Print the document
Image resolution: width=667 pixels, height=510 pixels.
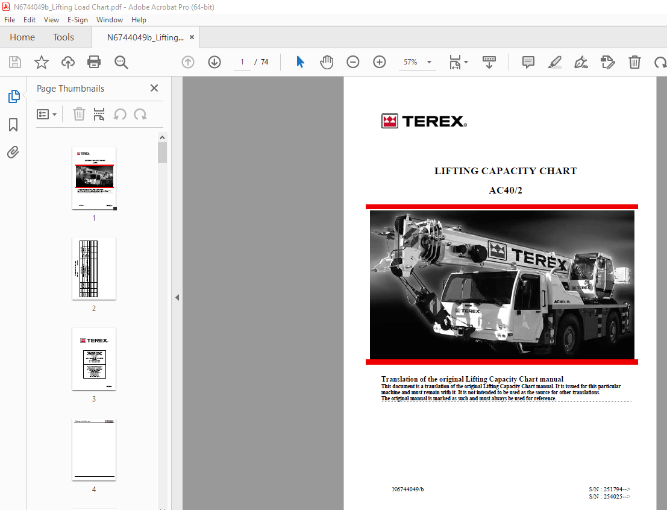tap(95, 62)
